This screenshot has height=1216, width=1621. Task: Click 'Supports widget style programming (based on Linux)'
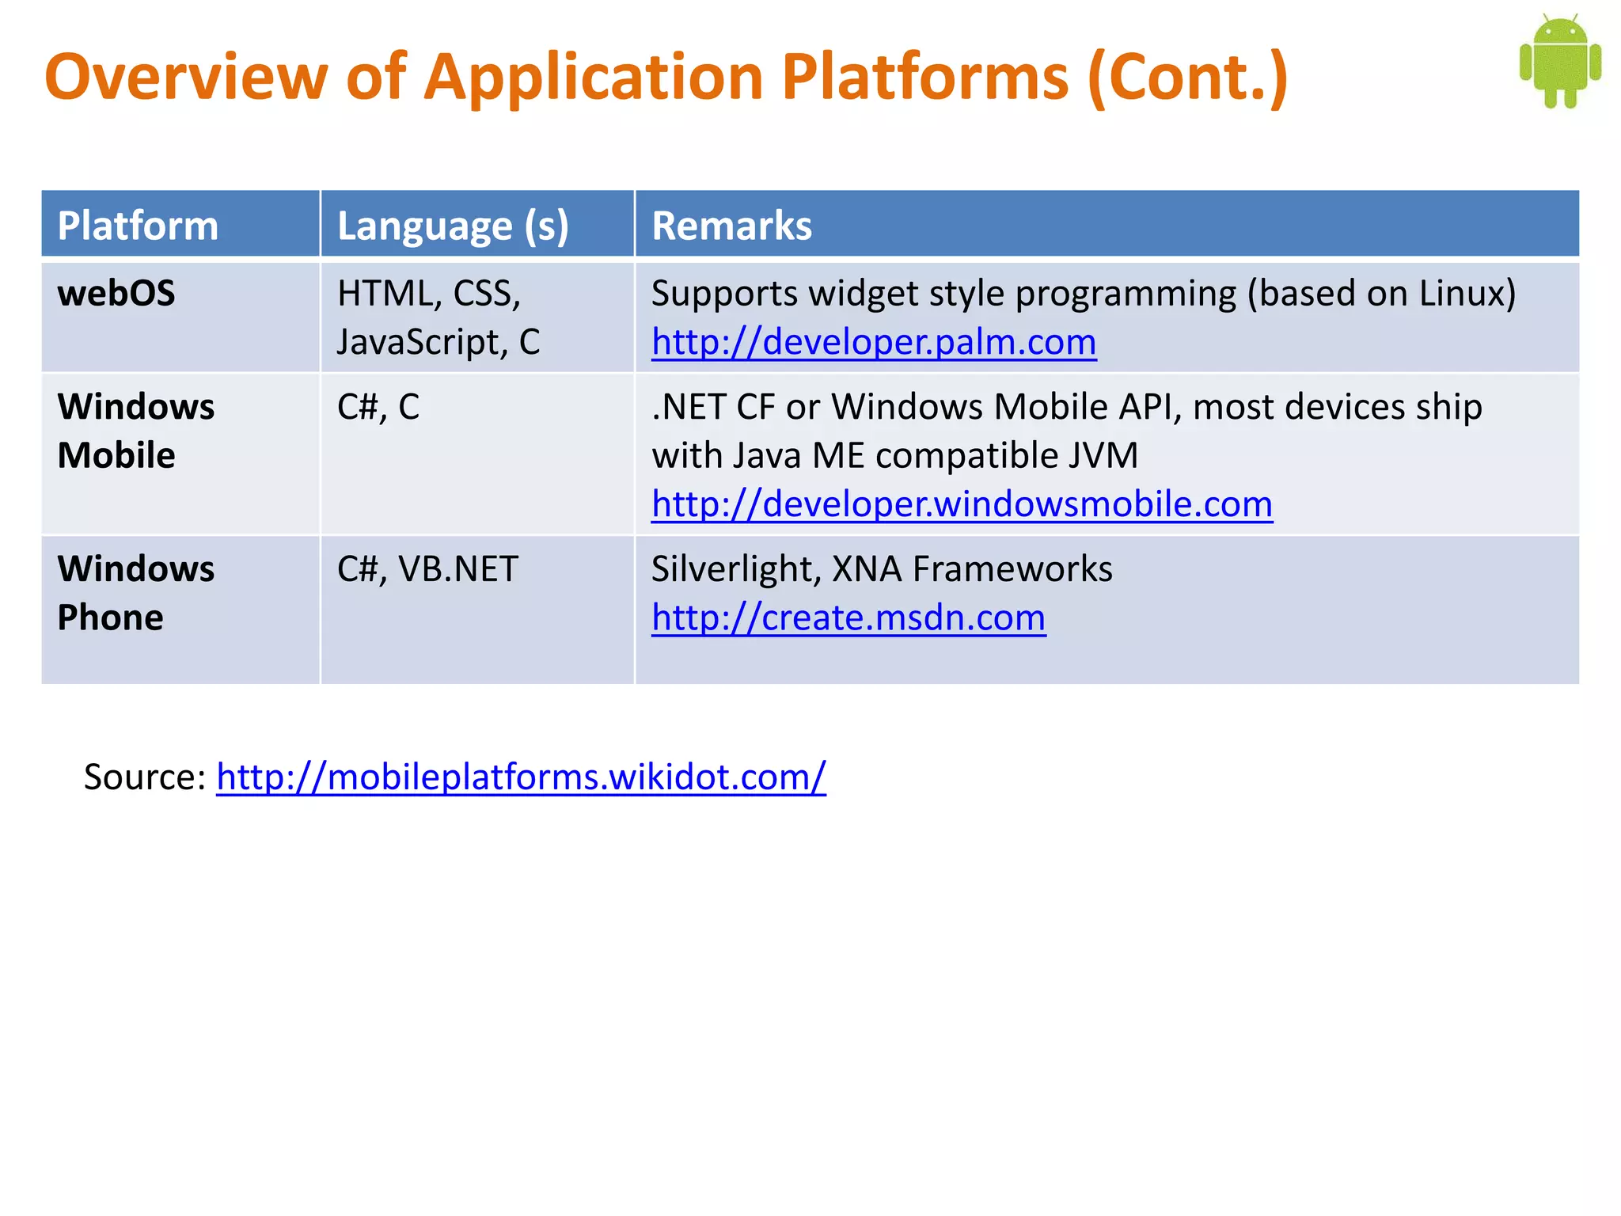pos(1084,294)
